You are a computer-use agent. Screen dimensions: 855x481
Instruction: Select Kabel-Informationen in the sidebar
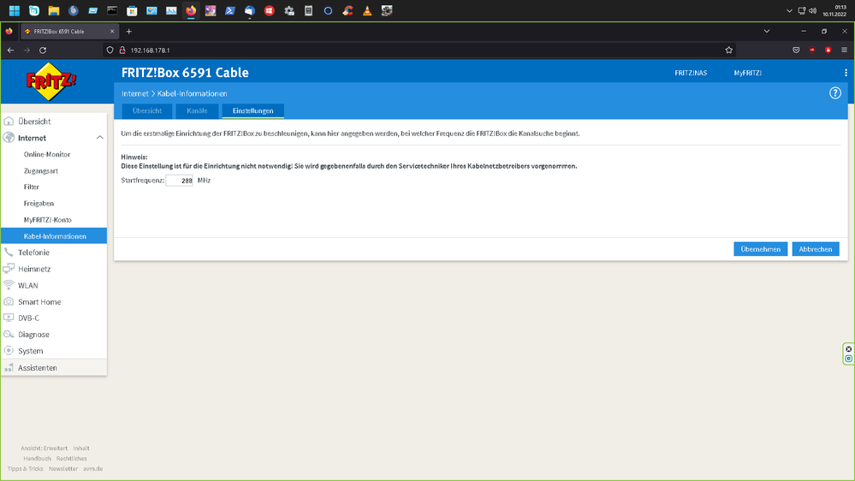(x=53, y=236)
